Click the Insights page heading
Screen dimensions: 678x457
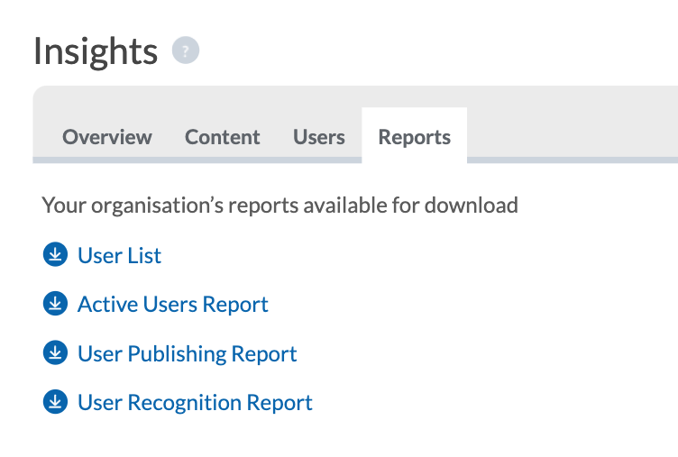point(96,51)
